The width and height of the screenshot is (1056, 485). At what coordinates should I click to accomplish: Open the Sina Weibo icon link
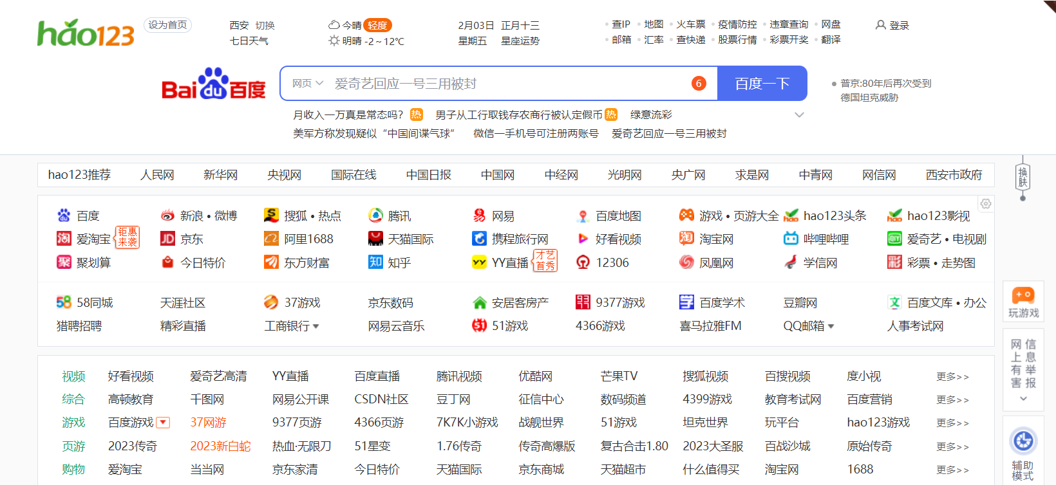[167, 215]
